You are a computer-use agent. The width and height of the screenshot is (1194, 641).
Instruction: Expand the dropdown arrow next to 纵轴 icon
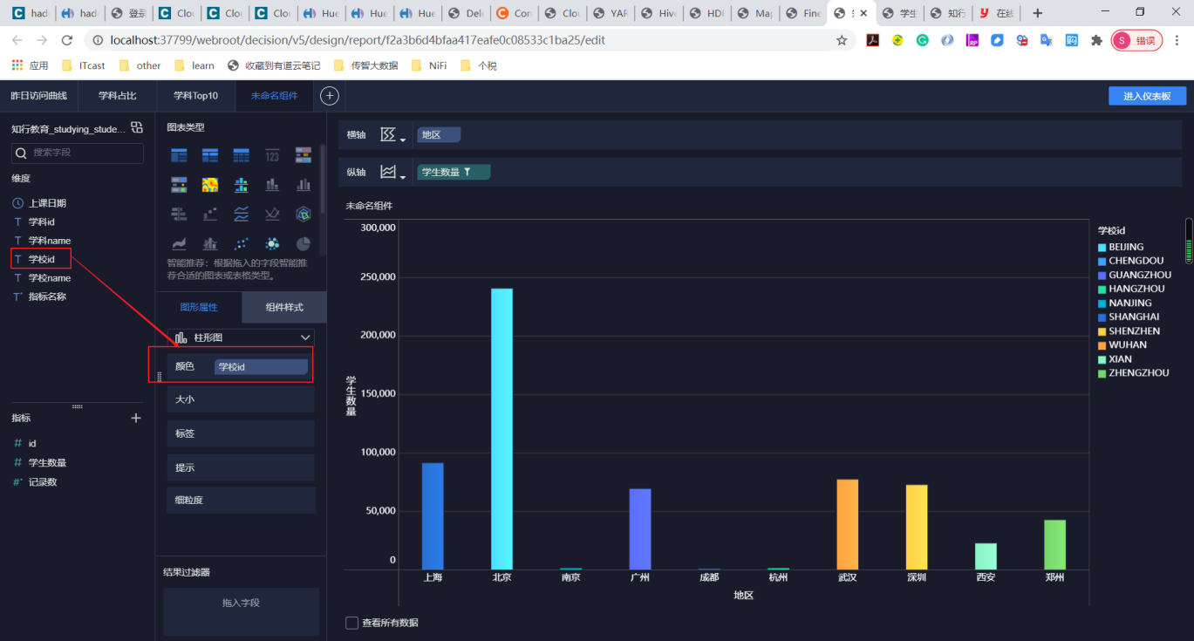pos(403,177)
